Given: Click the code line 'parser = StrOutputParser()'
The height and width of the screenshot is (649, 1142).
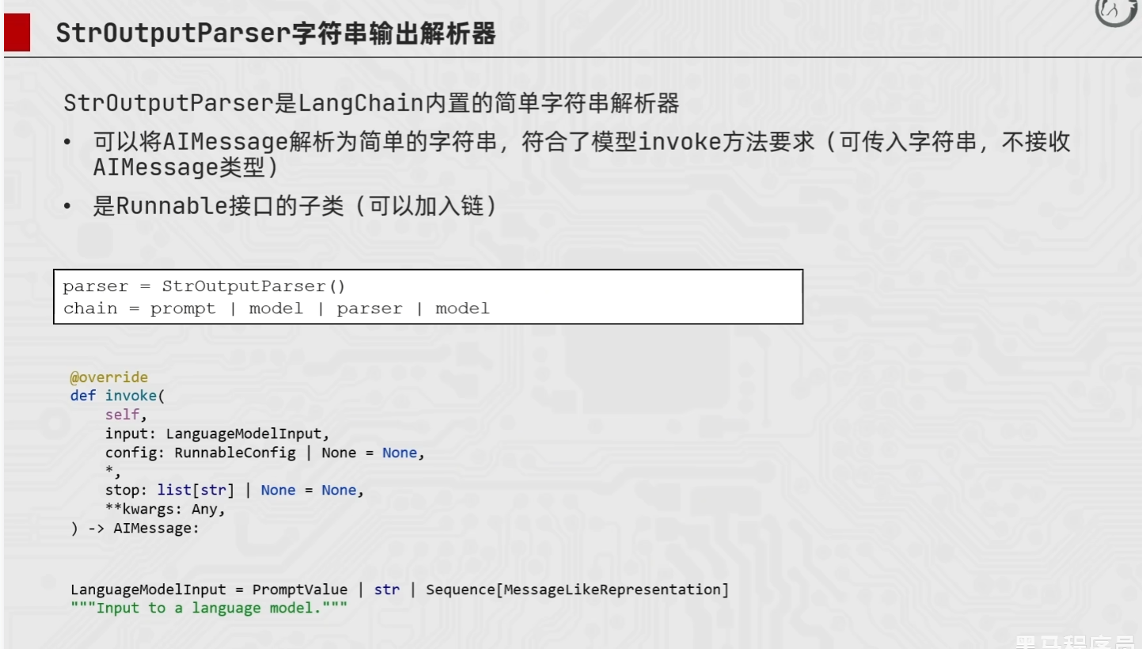Looking at the screenshot, I should point(205,287).
